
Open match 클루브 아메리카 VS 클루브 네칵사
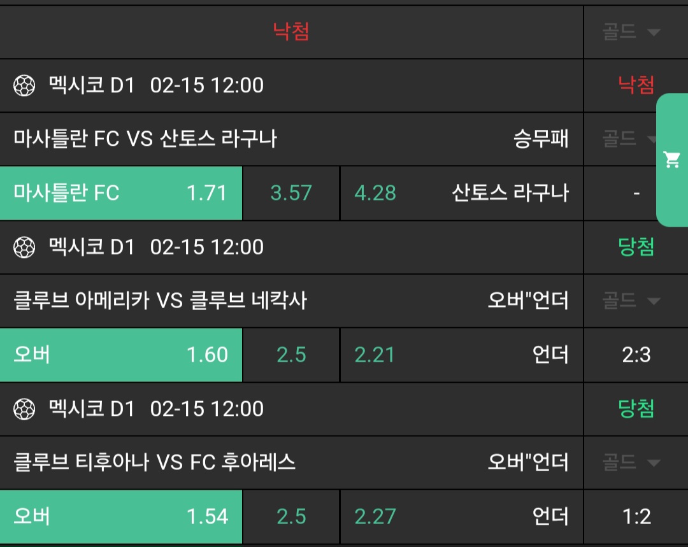coord(160,301)
